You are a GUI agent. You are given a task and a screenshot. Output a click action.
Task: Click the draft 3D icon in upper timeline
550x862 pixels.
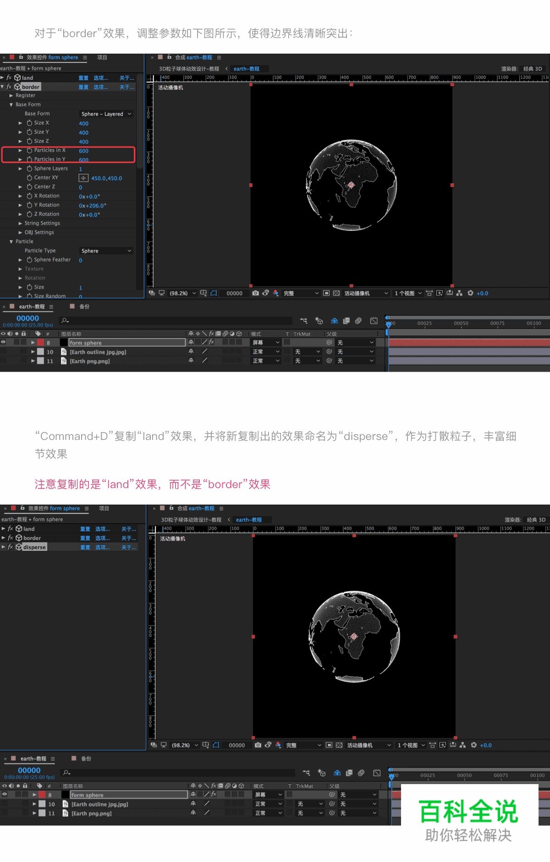click(319, 321)
